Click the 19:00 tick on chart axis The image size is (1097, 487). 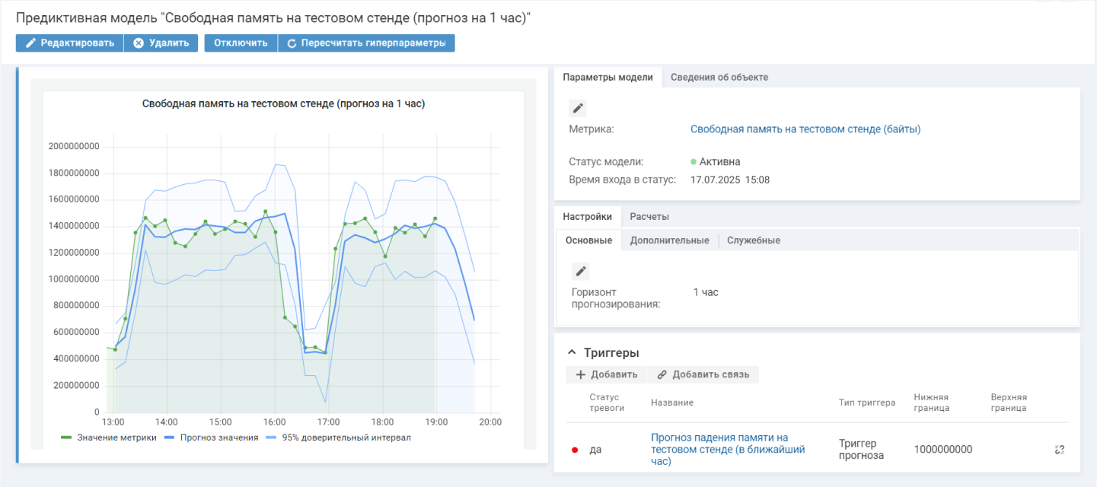point(436,422)
